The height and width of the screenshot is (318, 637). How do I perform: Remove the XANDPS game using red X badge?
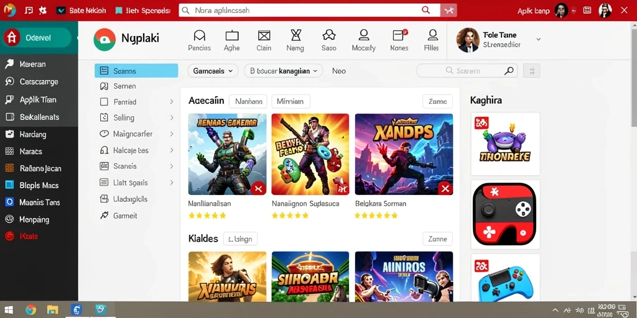pyautogui.click(x=445, y=188)
